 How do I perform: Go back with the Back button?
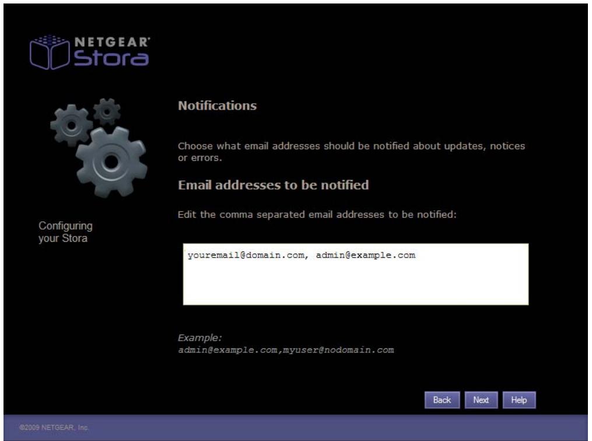click(442, 400)
